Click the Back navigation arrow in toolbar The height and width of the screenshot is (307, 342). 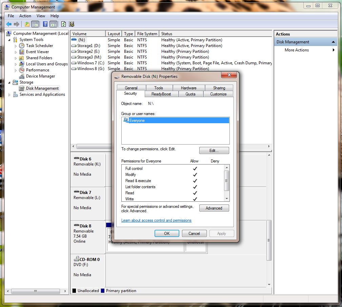click(8, 24)
